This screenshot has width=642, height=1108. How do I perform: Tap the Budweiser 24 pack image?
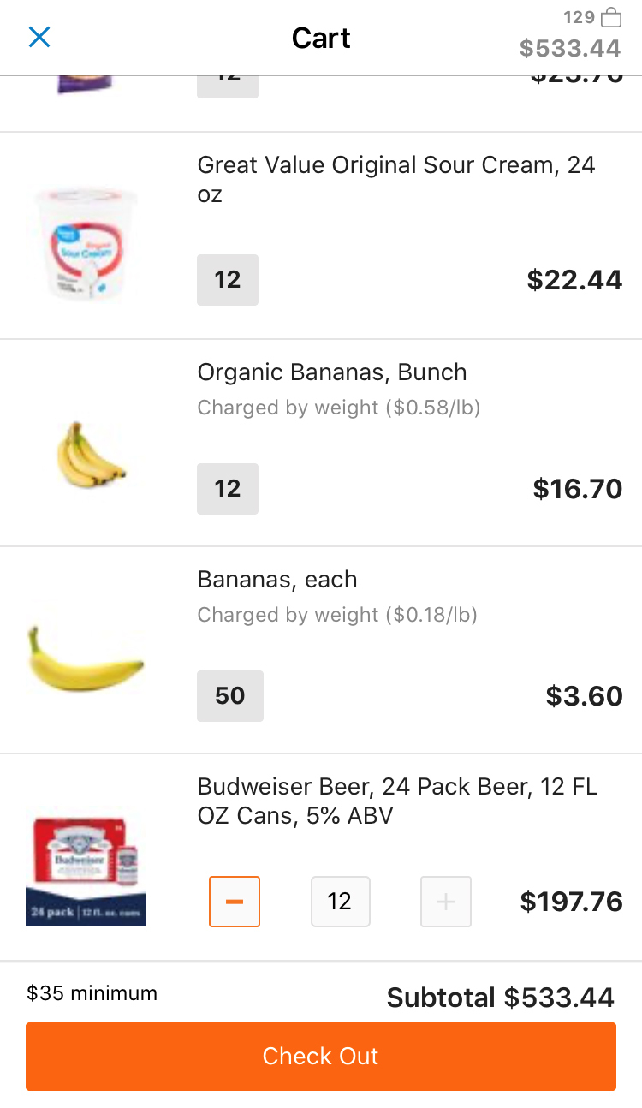pos(86,871)
